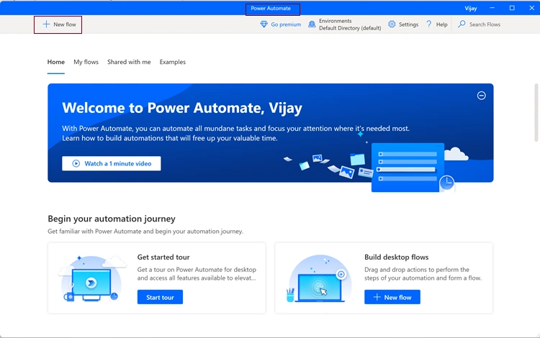Switch to My flows tab
540x338 pixels.
point(86,62)
